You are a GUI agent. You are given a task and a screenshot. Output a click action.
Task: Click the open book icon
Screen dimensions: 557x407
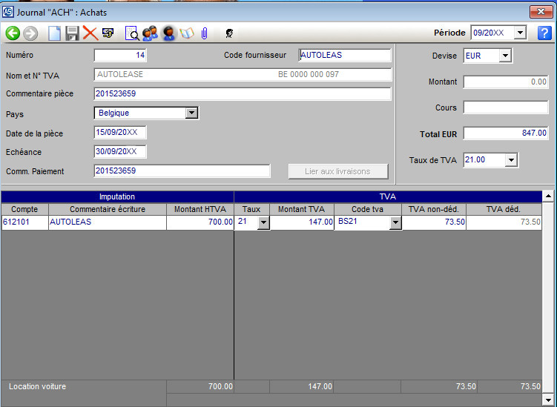click(186, 33)
